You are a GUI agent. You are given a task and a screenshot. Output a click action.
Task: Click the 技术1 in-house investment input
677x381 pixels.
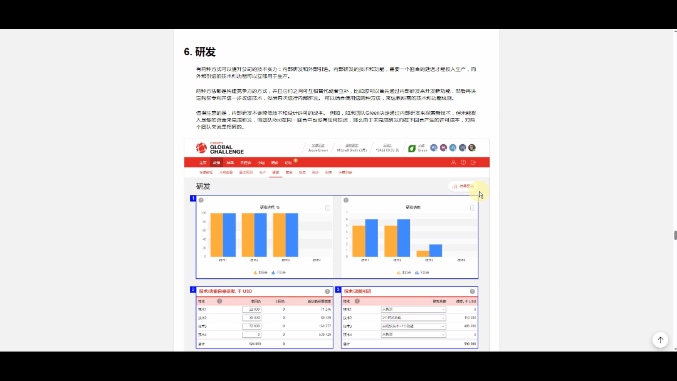[252, 310]
